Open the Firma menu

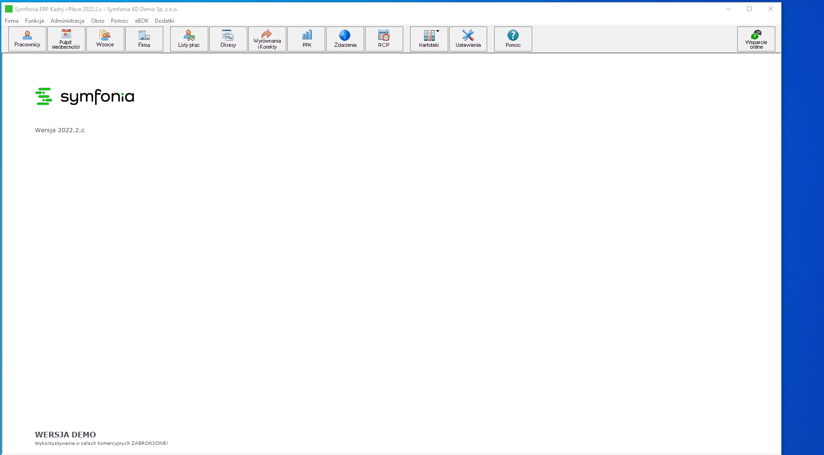[x=12, y=21]
